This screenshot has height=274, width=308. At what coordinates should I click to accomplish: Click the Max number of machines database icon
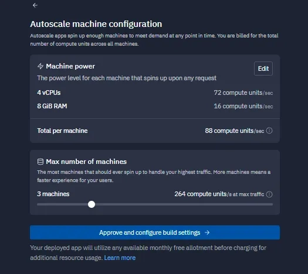click(40, 162)
